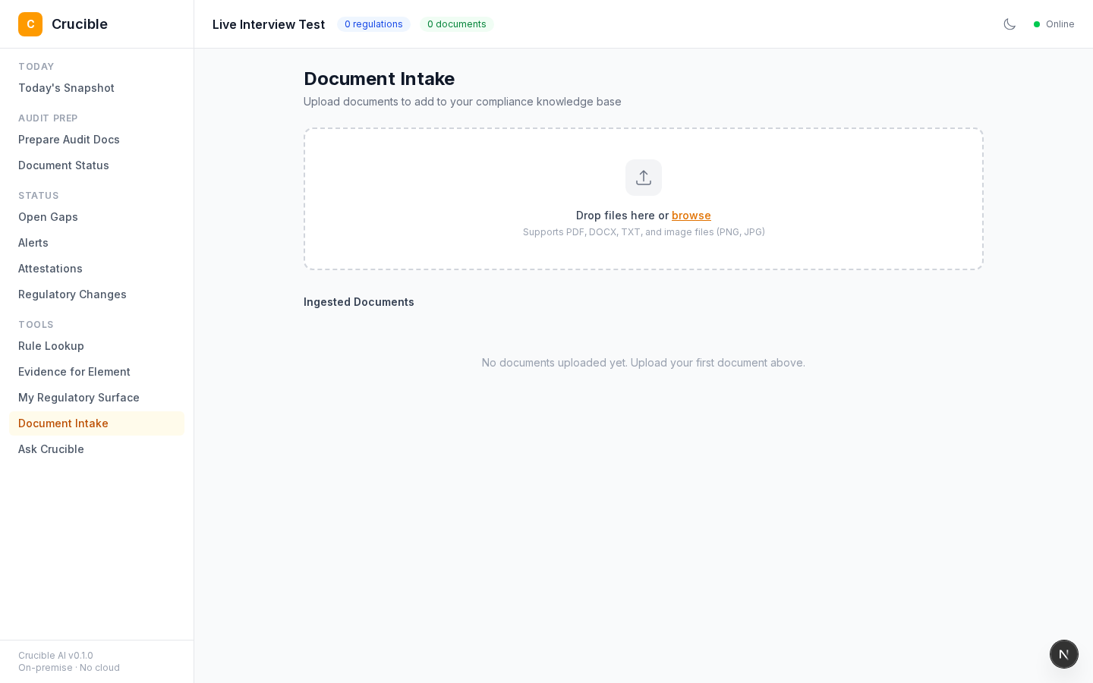Viewport: 1093px width, 683px height.
Task: Click the Crucible logo icon
Action: pos(30,24)
